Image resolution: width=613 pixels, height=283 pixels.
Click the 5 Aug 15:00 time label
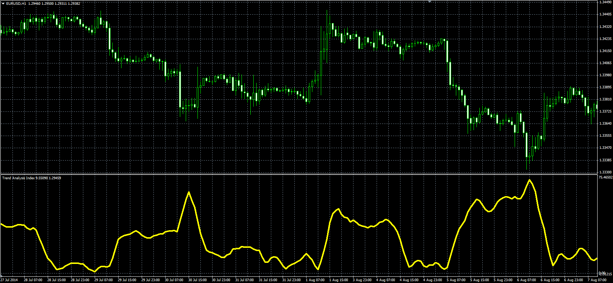[x=479, y=280]
